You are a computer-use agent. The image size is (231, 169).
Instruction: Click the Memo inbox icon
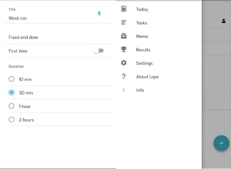click(x=124, y=36)
